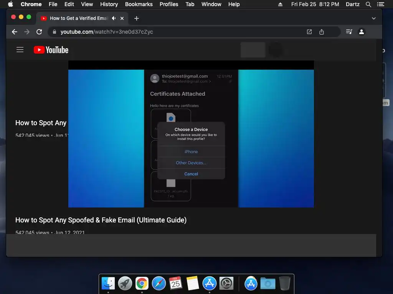The width and height of the screenshot is (393, 294).
Task: Open Safari from the Dock
Action: (159, 284)
